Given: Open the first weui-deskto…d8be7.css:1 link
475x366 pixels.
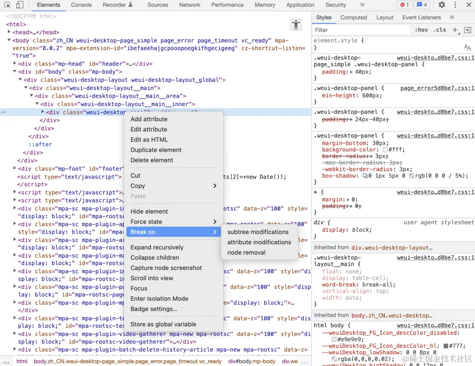Looking at the screenshot, I should pyautogui.click(x=435, y=58).
